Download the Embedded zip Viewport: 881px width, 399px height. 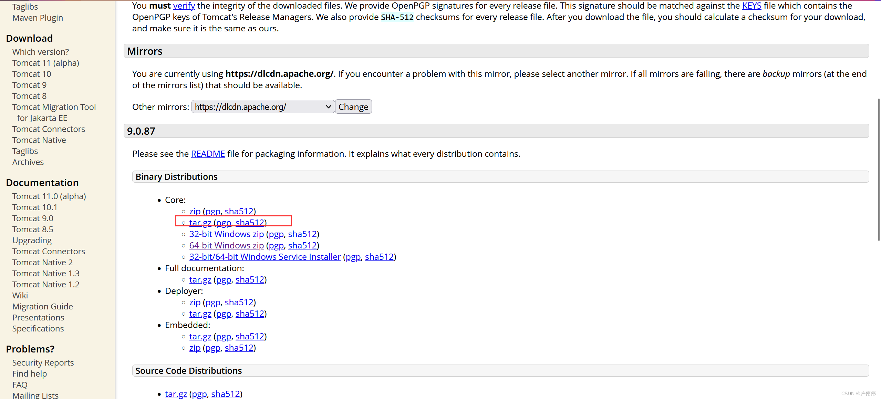[195, 348]
